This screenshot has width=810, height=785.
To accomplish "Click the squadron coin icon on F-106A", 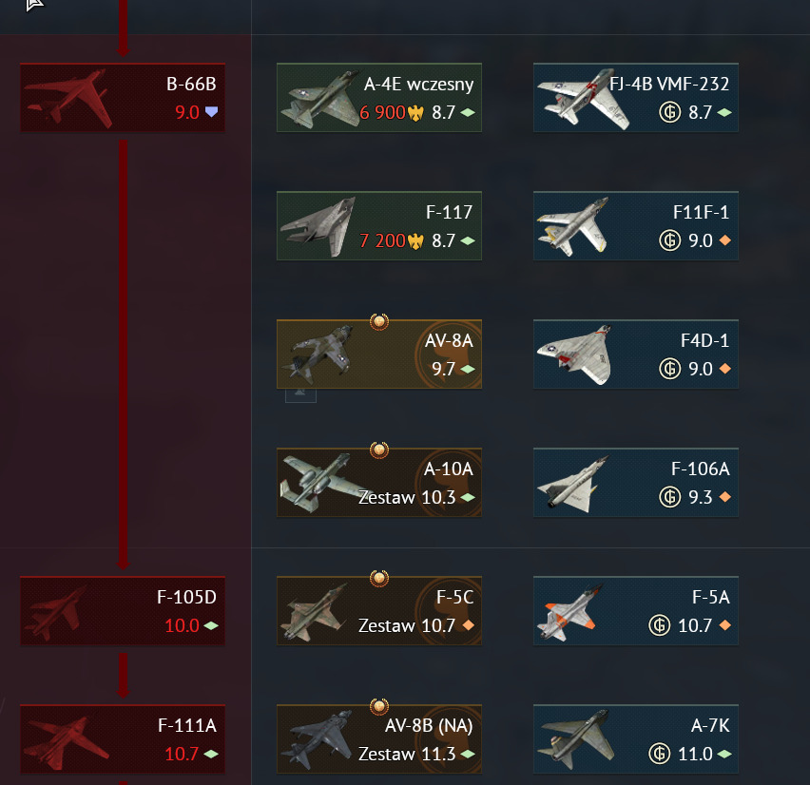I will [669, 497].
